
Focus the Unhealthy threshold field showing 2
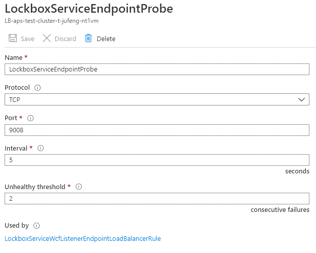(157, 198)
